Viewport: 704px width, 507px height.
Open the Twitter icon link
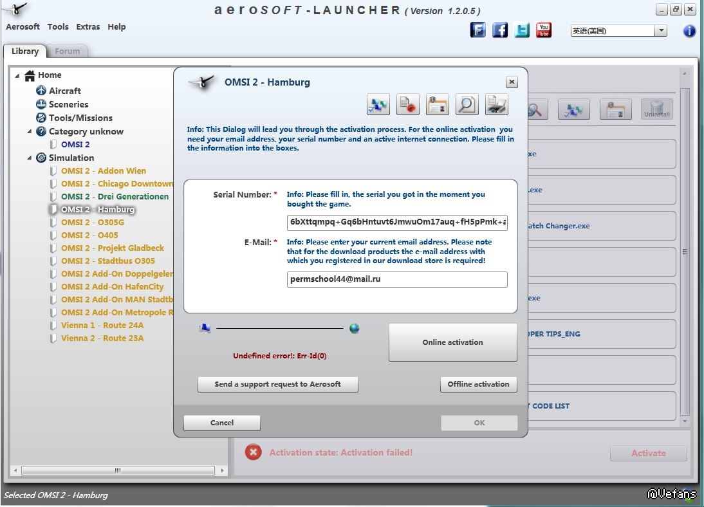pyautogui.click(x=522, y=30)
